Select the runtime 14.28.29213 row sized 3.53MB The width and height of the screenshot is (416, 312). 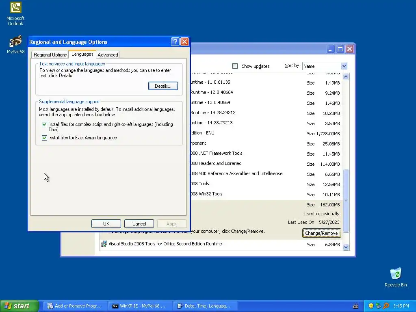pyautogui.click(x=266, y=123)
